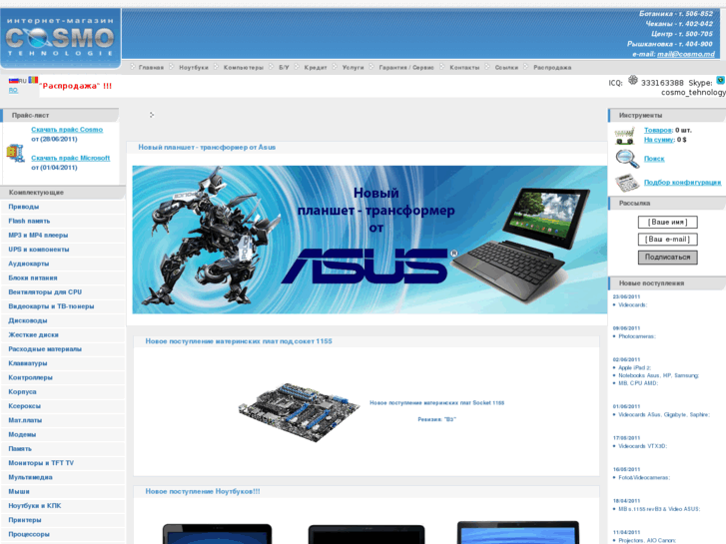The height and width of the screenshot is (544, 726).
Task: Open the Кредит menu item
Action: (x=316, y=68)
